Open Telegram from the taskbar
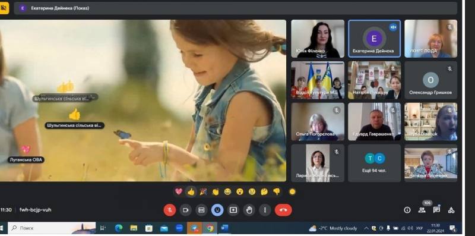The image size is (475, 236). point(194,228)
